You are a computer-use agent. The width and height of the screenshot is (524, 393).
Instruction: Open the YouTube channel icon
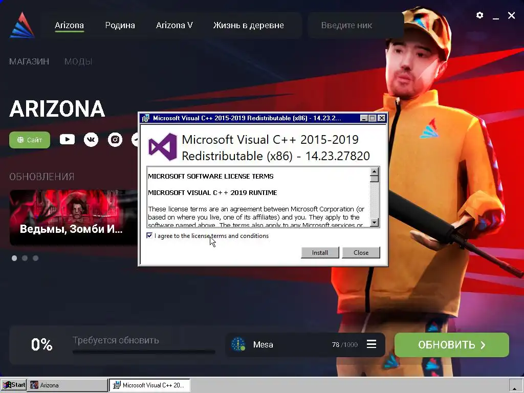[67, 139]
